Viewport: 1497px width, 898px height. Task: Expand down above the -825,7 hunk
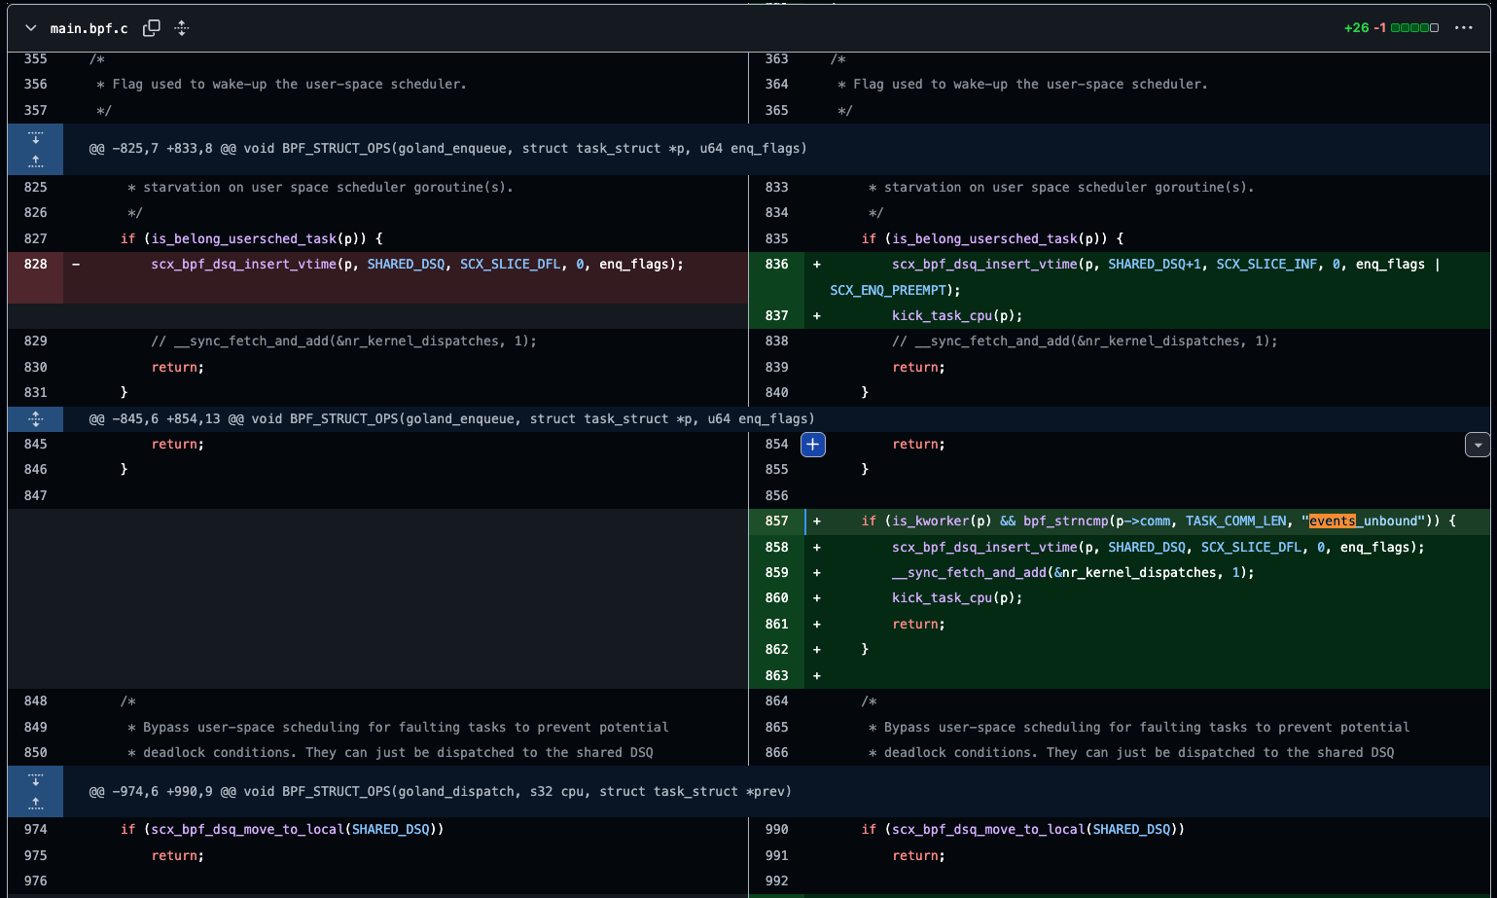(36, 137)
